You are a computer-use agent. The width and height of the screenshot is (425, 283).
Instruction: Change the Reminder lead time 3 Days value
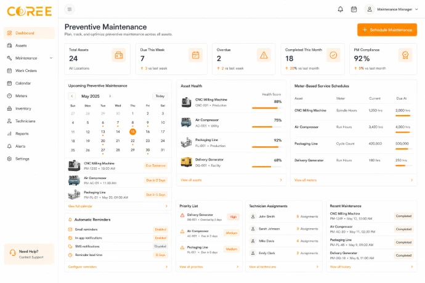tap(160, 255)
